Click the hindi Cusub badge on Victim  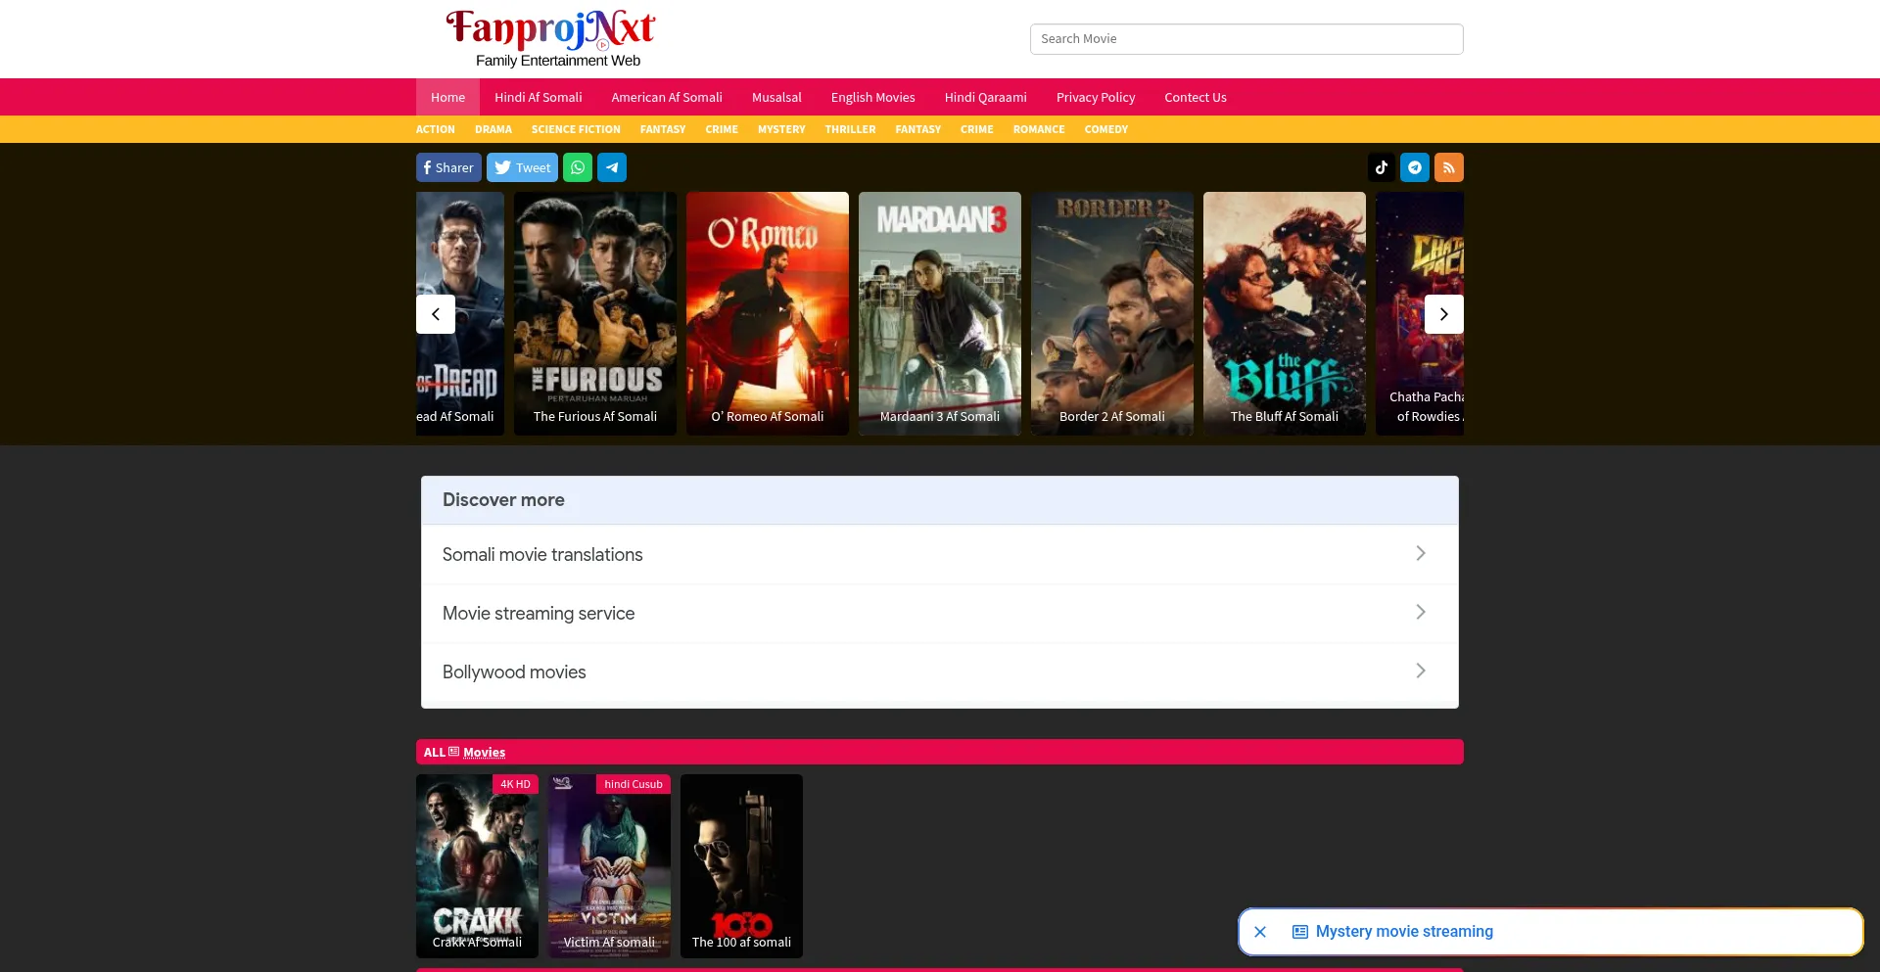coord(634,784)
